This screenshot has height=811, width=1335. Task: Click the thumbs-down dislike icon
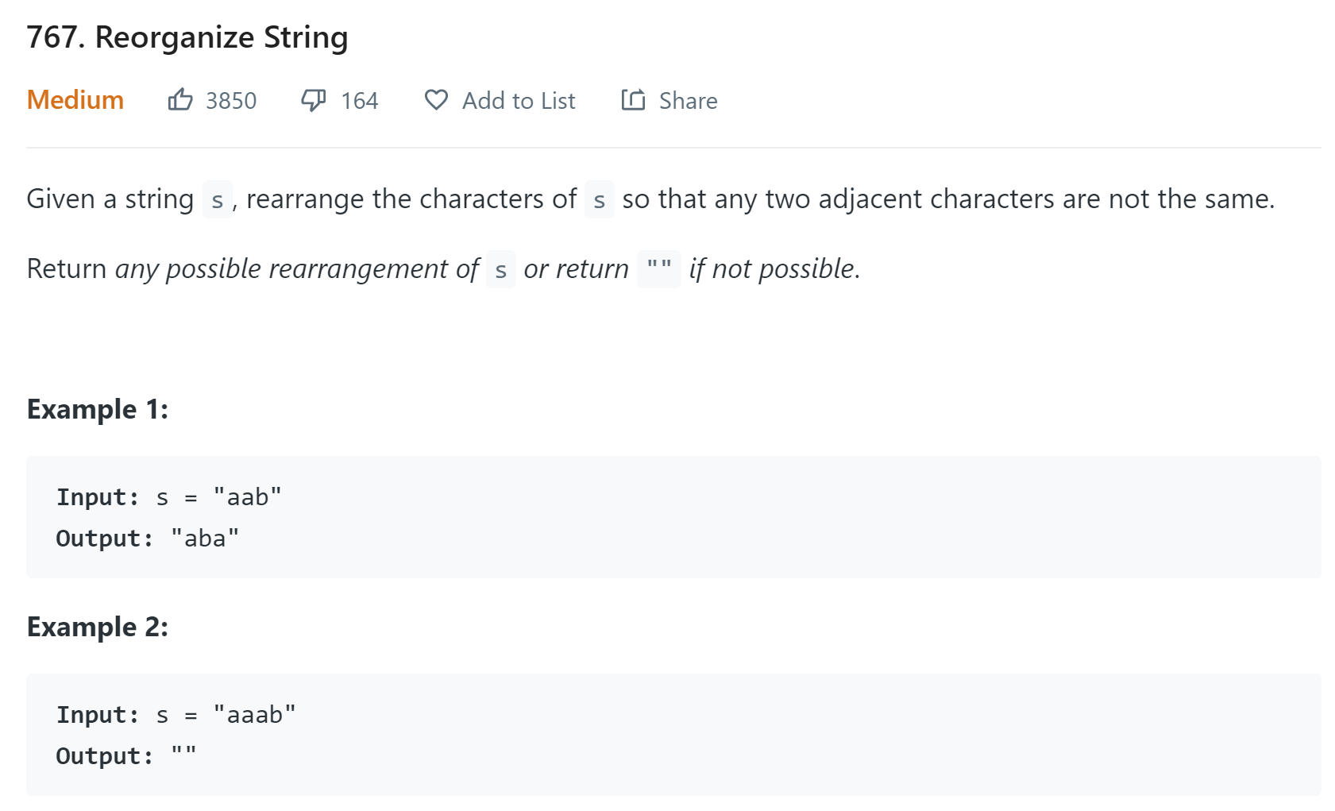(314, 100)
